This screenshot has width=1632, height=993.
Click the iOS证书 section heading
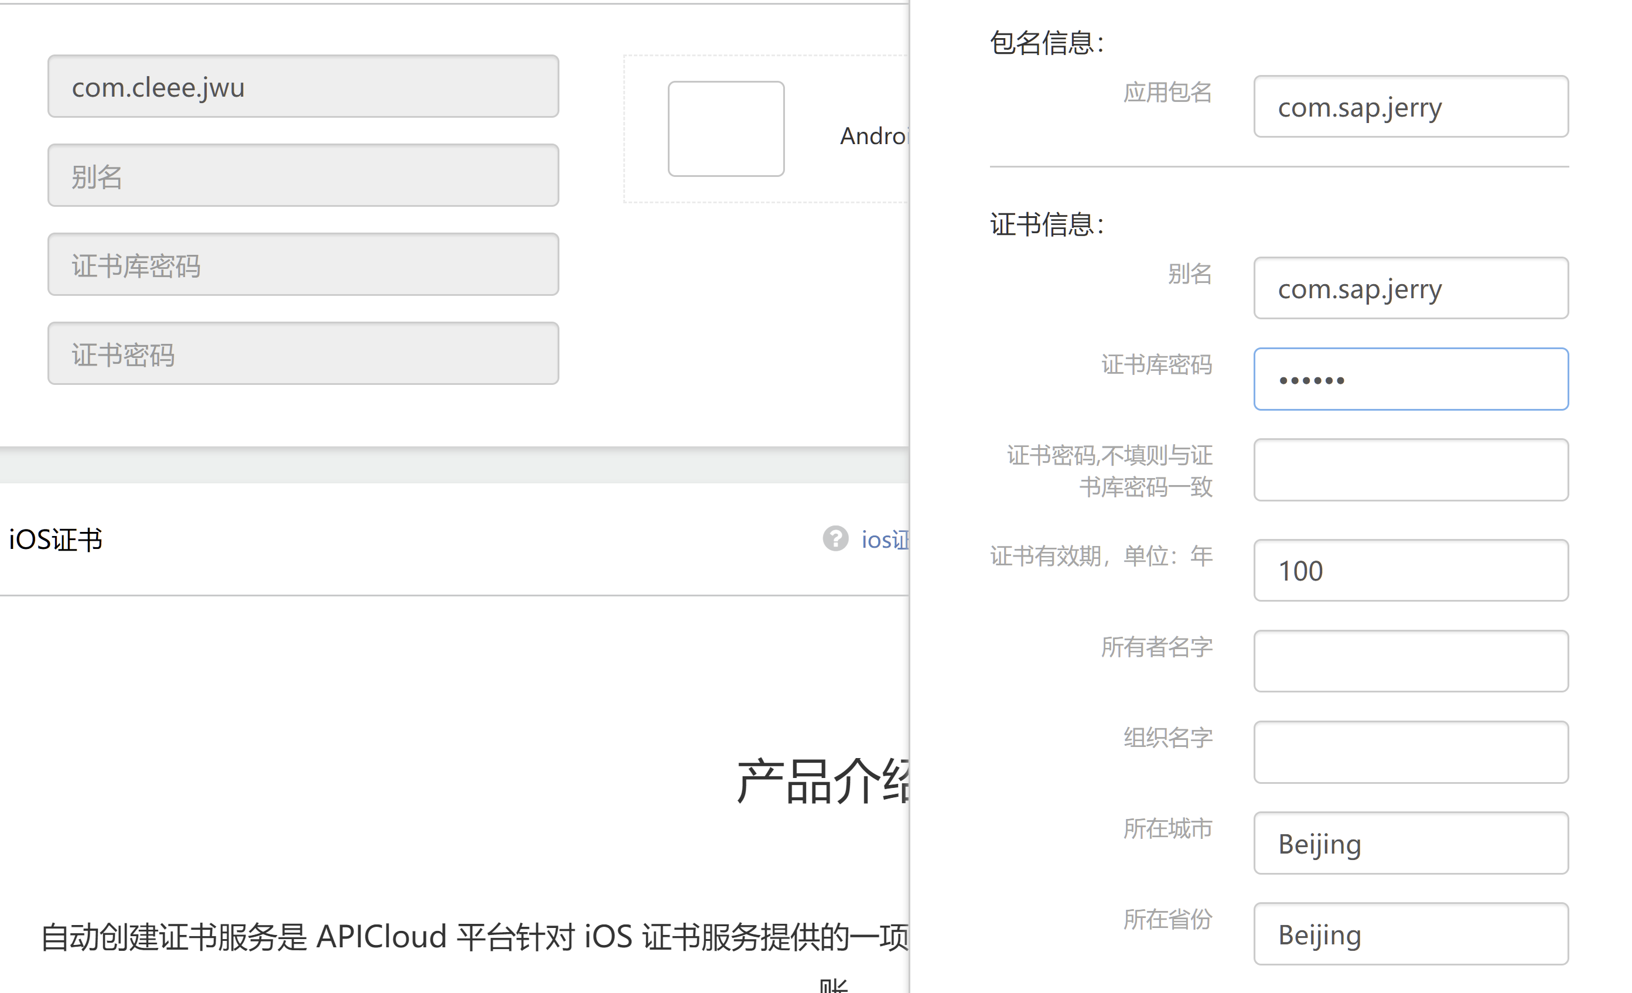point(56,539)
